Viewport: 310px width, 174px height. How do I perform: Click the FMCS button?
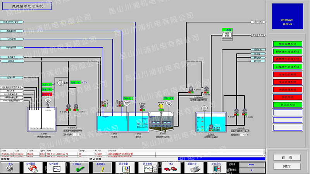(287, 166)
